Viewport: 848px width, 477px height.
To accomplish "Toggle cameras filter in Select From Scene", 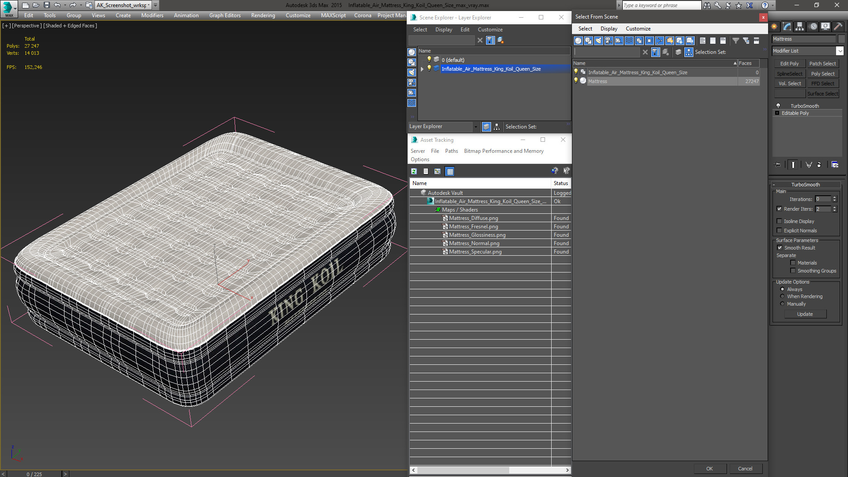I will 609,41.
